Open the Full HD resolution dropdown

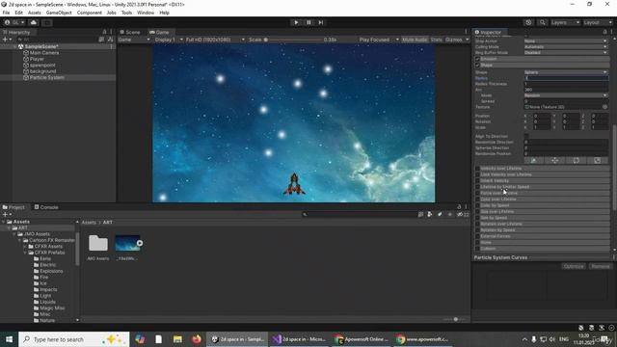click(215, 40)
